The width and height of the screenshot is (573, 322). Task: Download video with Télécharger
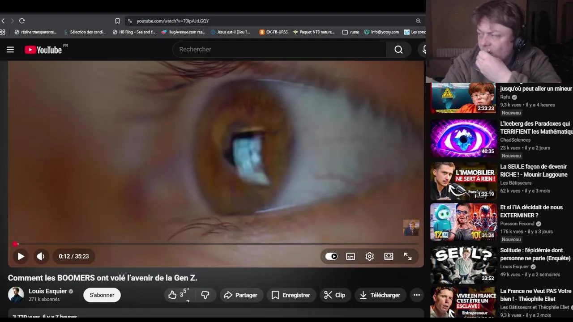[x=380, y=295]
